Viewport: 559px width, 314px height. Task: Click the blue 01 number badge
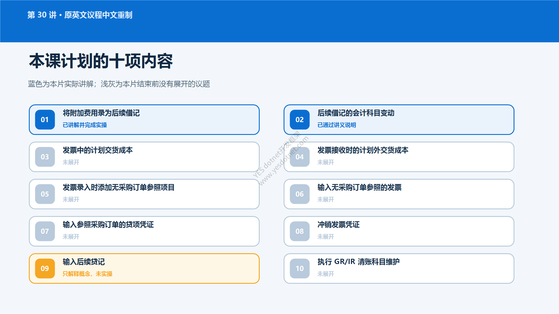pyautogui.click(x=45, y=119)
